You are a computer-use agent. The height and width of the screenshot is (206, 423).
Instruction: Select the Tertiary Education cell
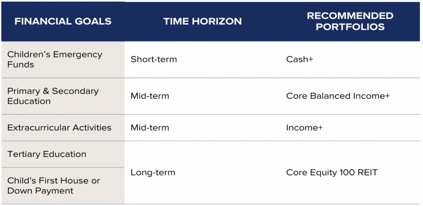coord(63,154)
